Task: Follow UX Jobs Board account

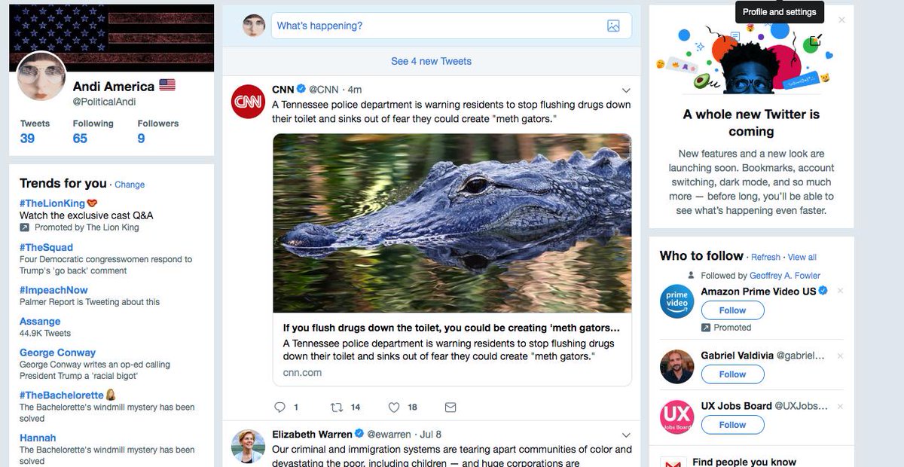Action: pyautogui.click(x=732, y=425)
